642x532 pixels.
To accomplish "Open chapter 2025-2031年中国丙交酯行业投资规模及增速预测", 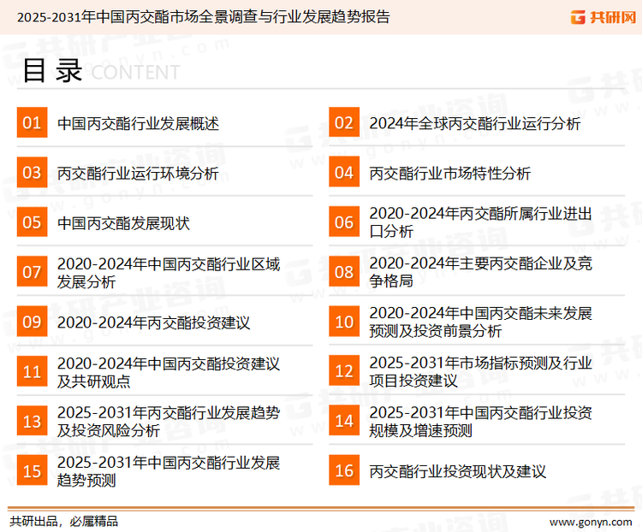I will pyautogui.click(x=480, y=421).
